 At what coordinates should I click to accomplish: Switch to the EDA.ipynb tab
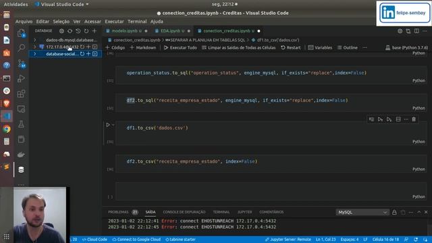pos(172,31)
